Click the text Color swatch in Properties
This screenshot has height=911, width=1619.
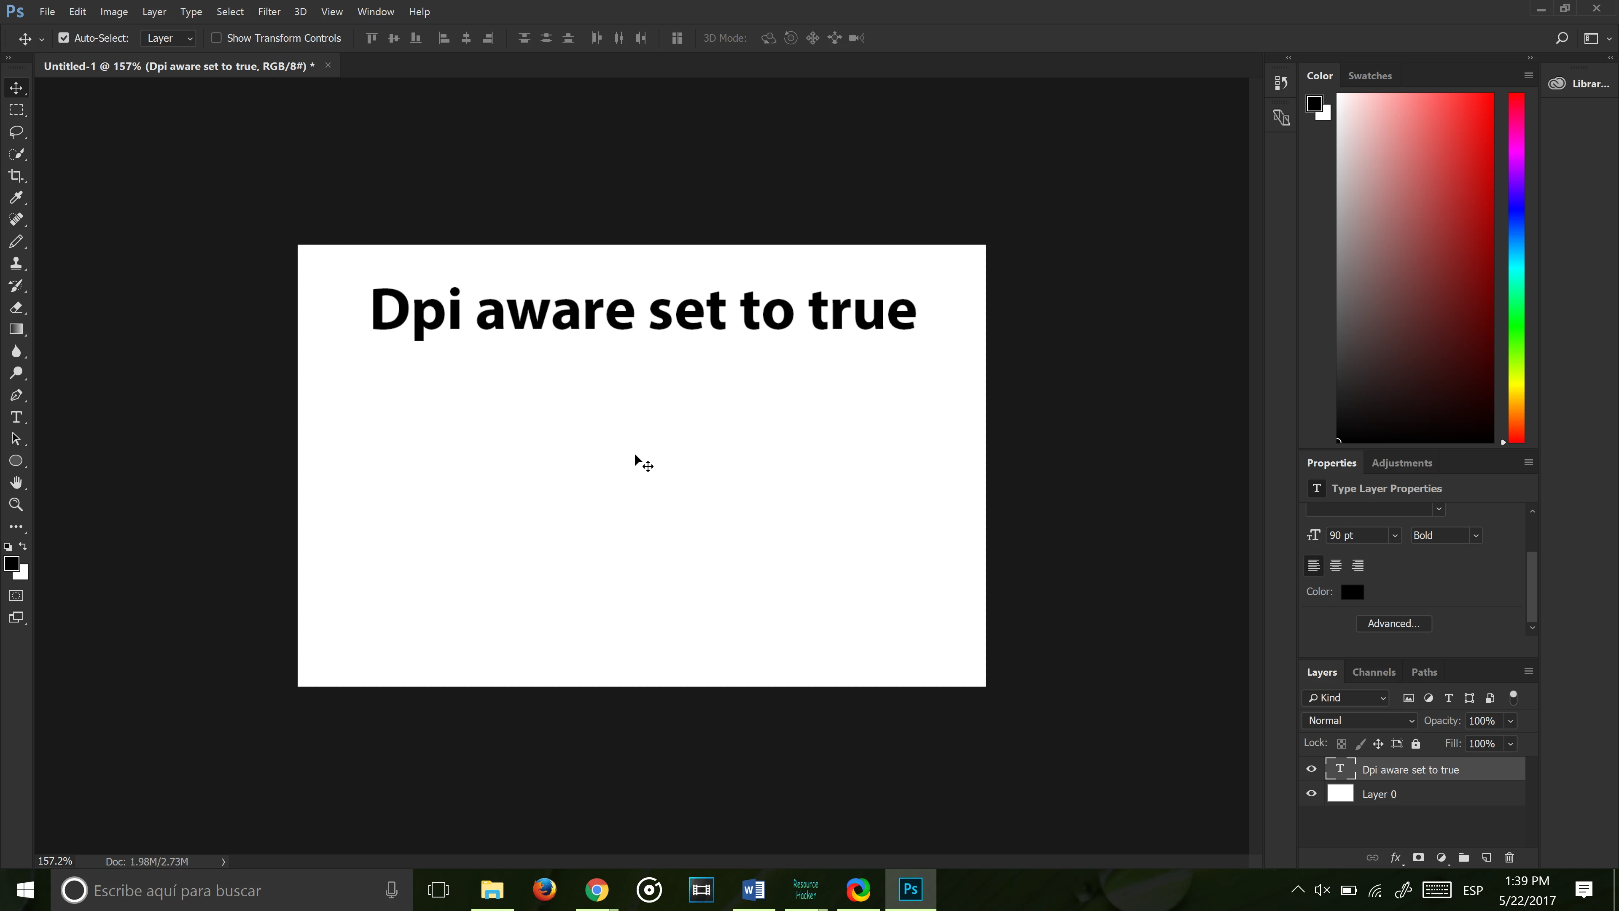coord(1352,592)
